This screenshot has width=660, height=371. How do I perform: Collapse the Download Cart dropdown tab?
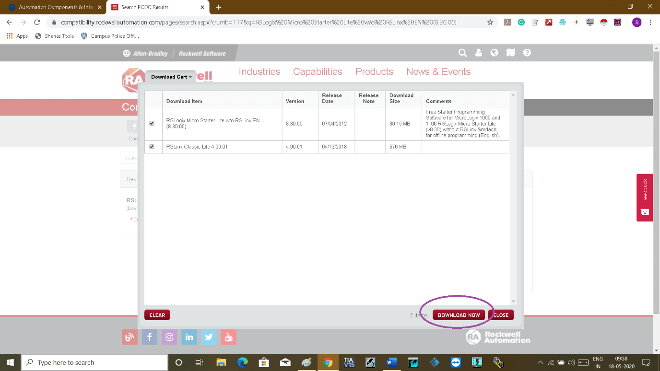tap(171, 77)
